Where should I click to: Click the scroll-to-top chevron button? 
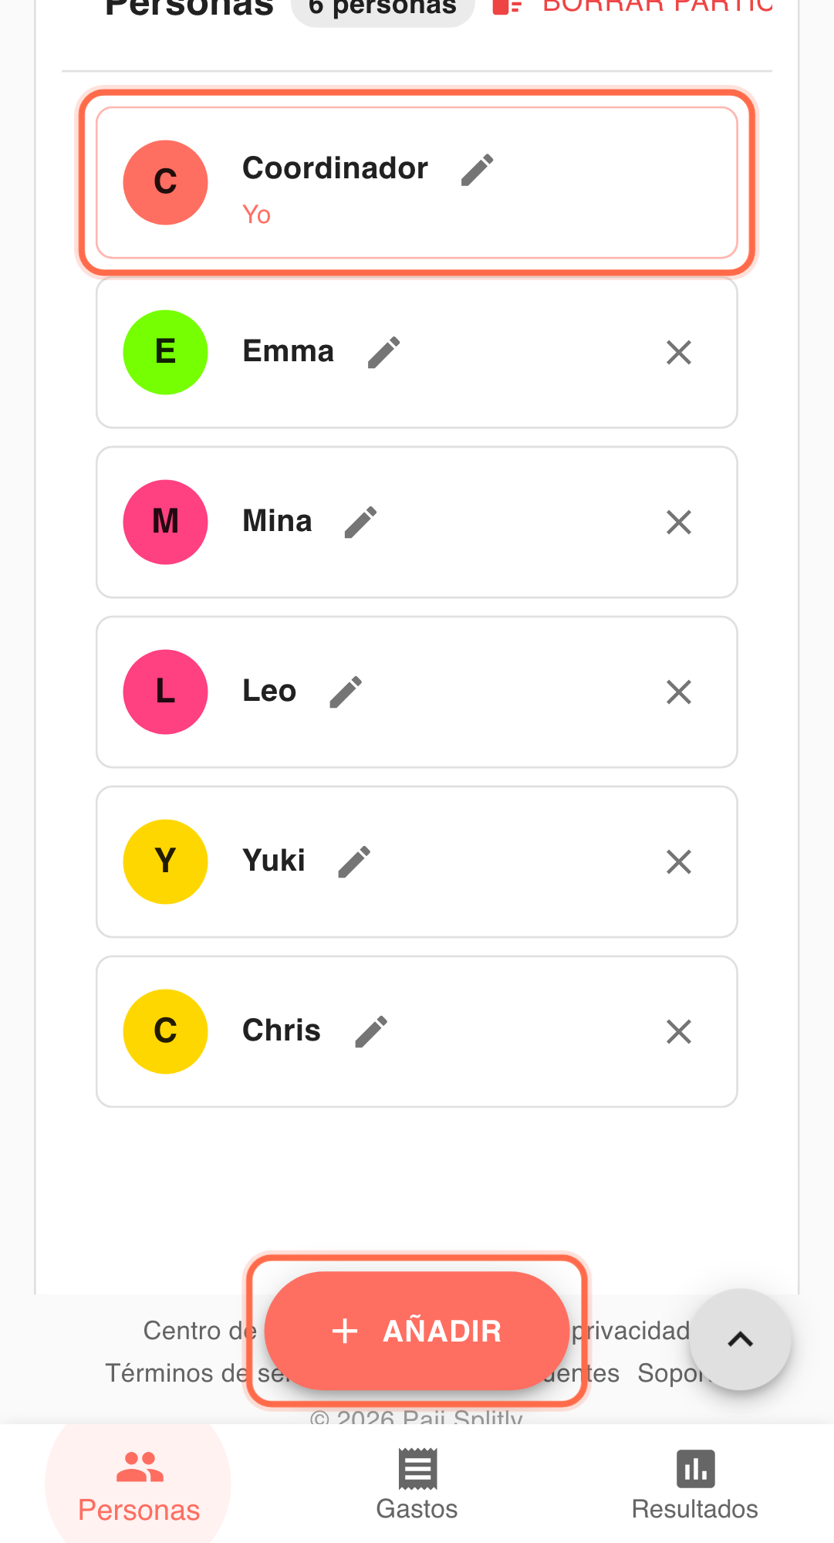click(x=740, y=1339)
